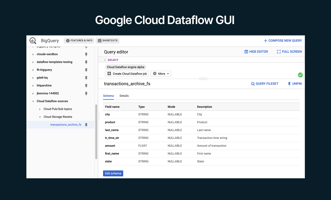Click 'Amount of transaction' description
The image size is (331, 200).
point(212,146)
